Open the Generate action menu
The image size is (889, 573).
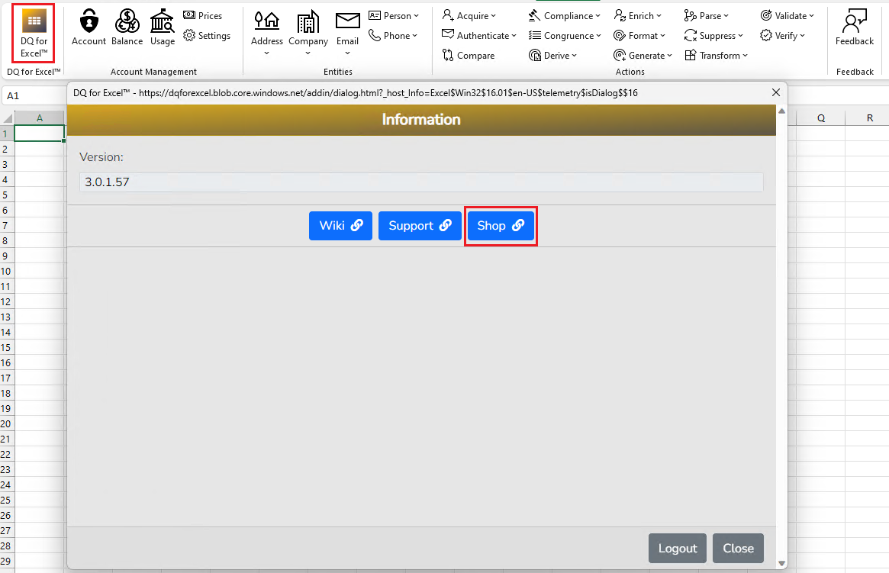click(x=643, y=56)
